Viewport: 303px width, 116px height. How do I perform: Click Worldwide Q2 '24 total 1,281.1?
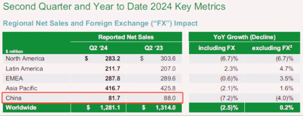click(110, 108)
